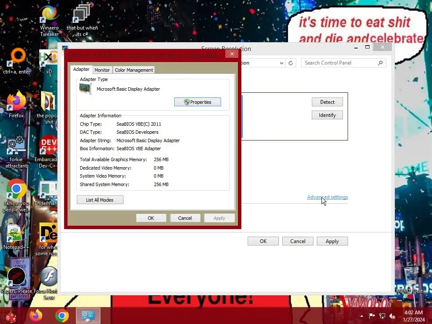Click the adapter Properties button

[x=197, y=102]
